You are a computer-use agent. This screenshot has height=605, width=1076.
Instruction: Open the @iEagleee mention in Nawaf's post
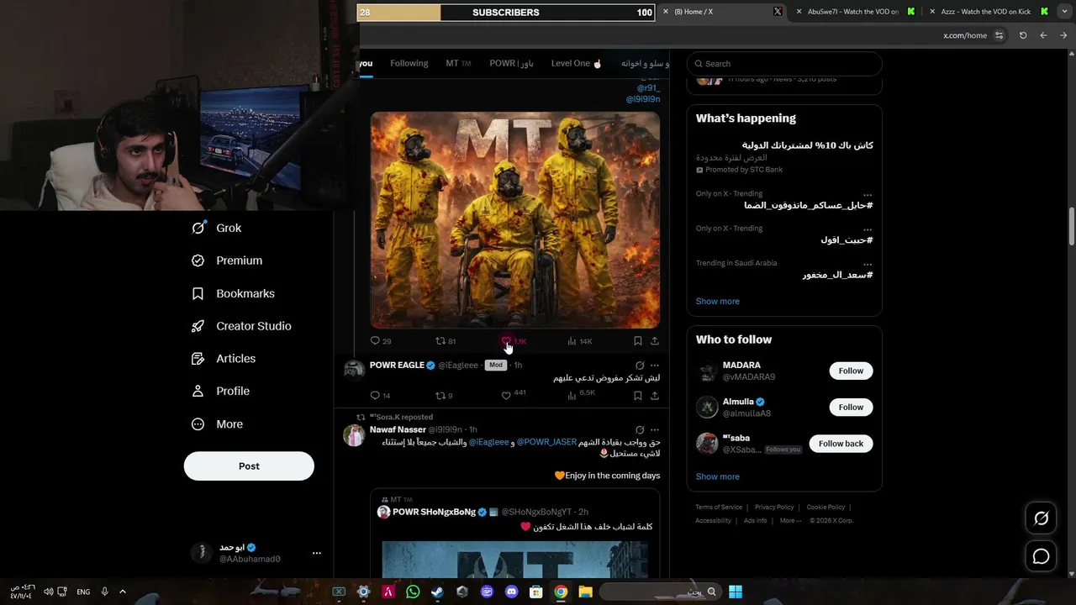pyautogui.click(x=488, y=442)
